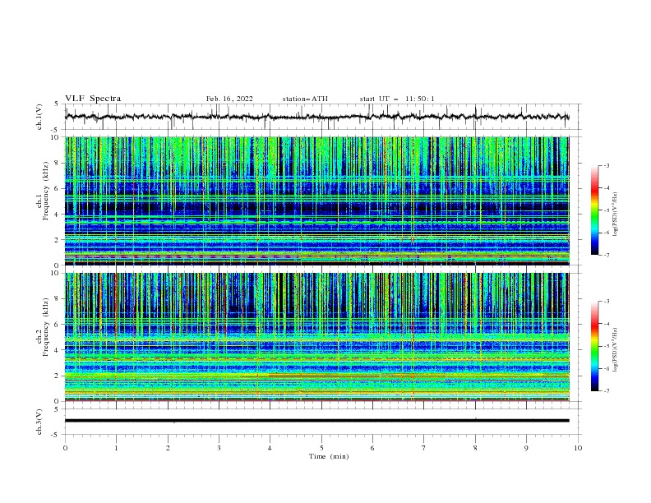Click time axis tick label "6"

pyautogui.click(x=372, y=448)
